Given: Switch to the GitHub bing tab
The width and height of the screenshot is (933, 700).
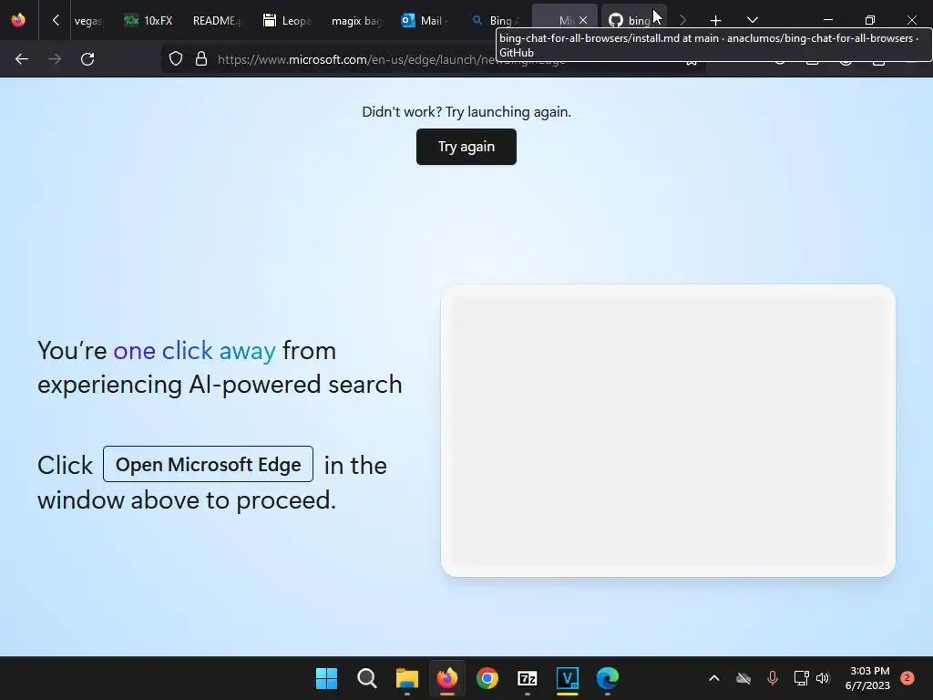Looking at the screenshot, I should click(634, 20).
